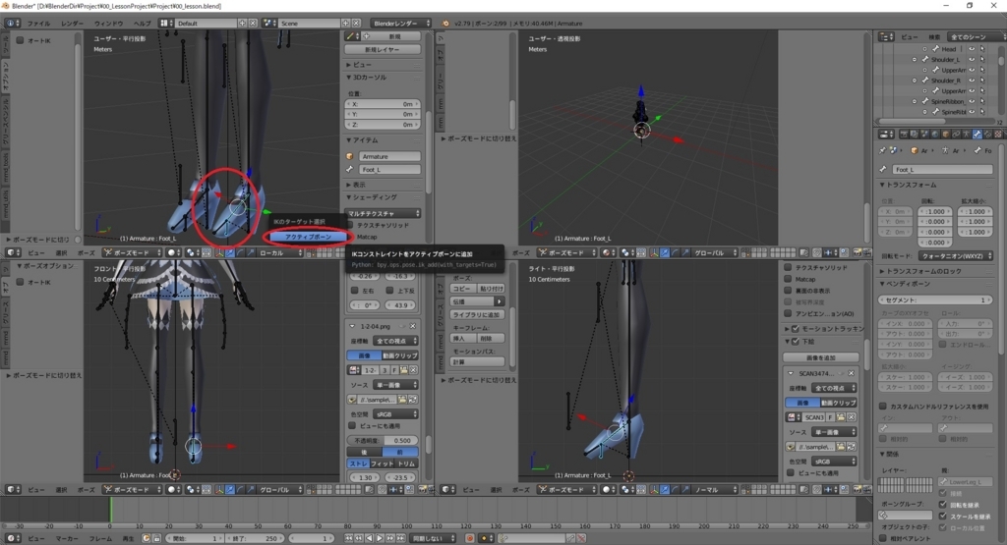Open the マルチテクスチャ shading dropdown
This screenshot has width=1007, height=545.
click(384, 213)
